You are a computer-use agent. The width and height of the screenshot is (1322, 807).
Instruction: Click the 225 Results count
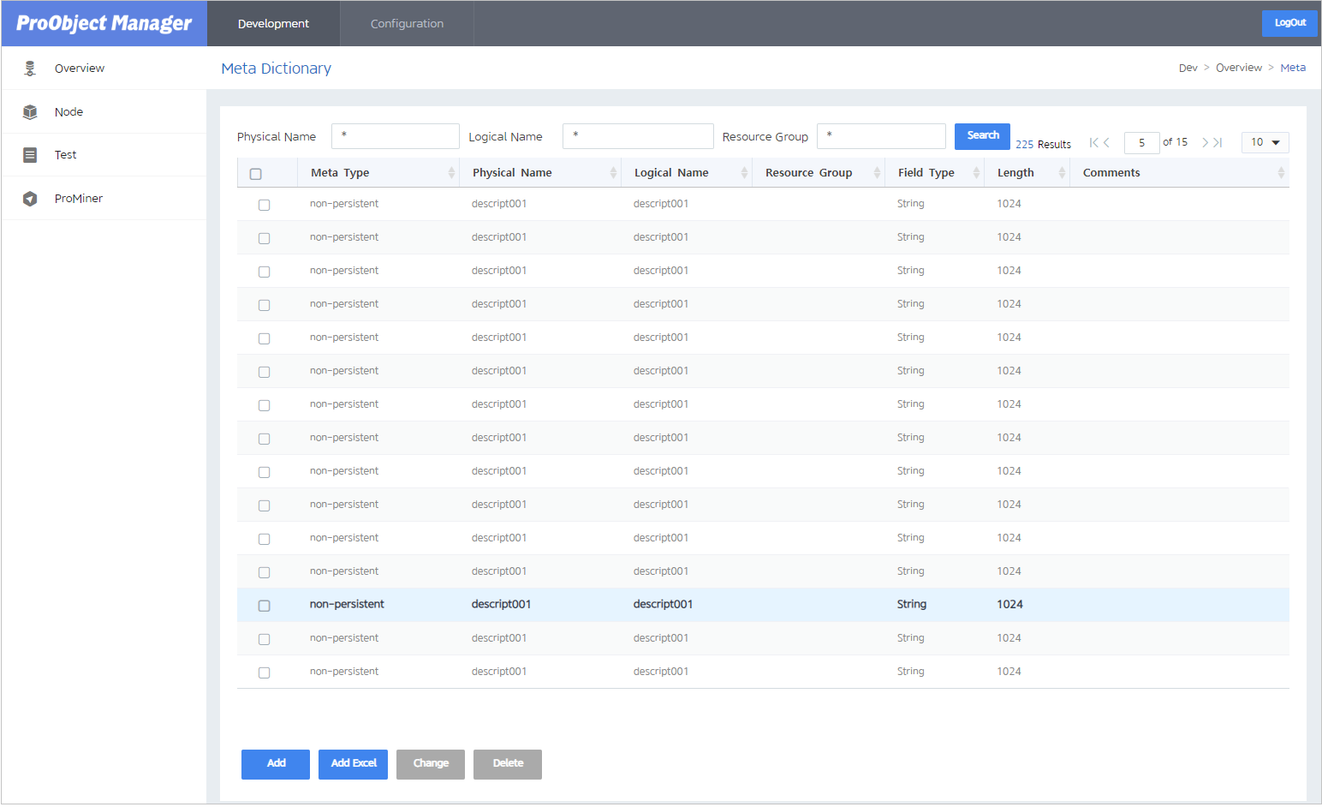pyautogui.click(x=1043, y=145)
